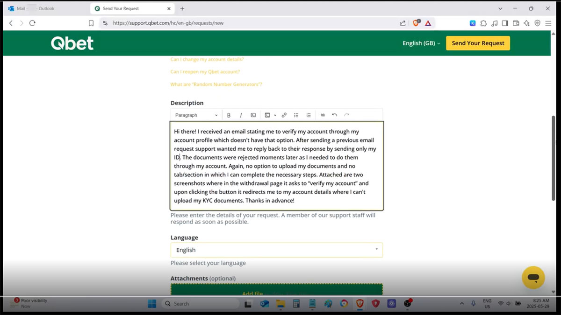Click the ENG US input language indicator
Screen dimensions: 561x315
(x=487, y=303)
